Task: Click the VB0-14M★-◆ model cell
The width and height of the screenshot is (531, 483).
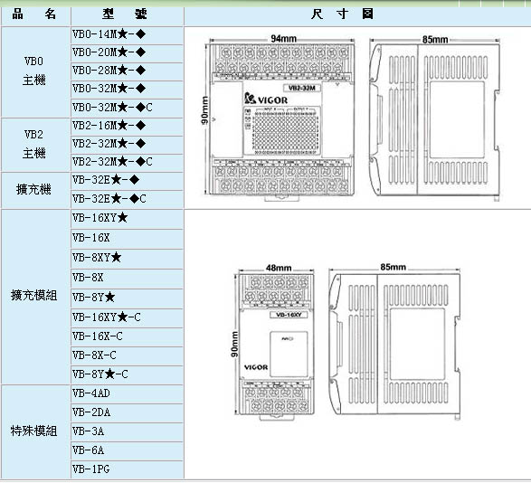Action: click(x=127, y=34)
